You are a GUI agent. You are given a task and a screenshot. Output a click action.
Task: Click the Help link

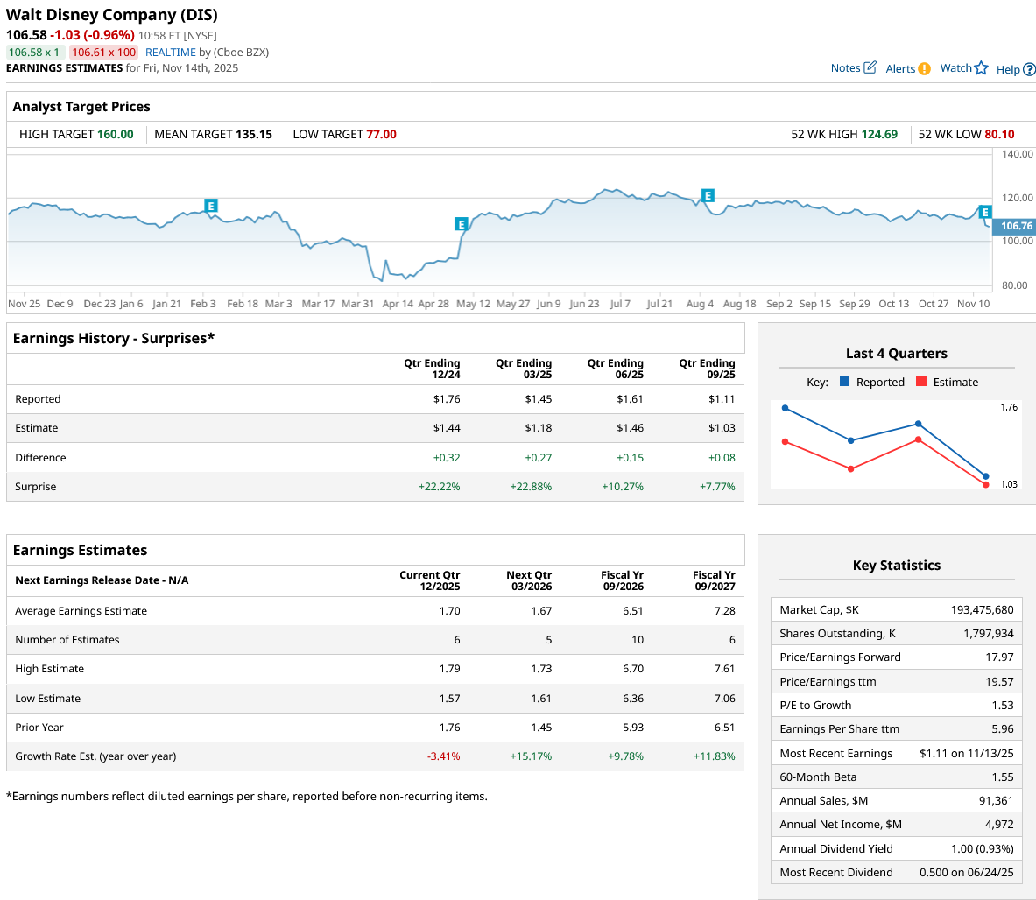click(1008, 69)
